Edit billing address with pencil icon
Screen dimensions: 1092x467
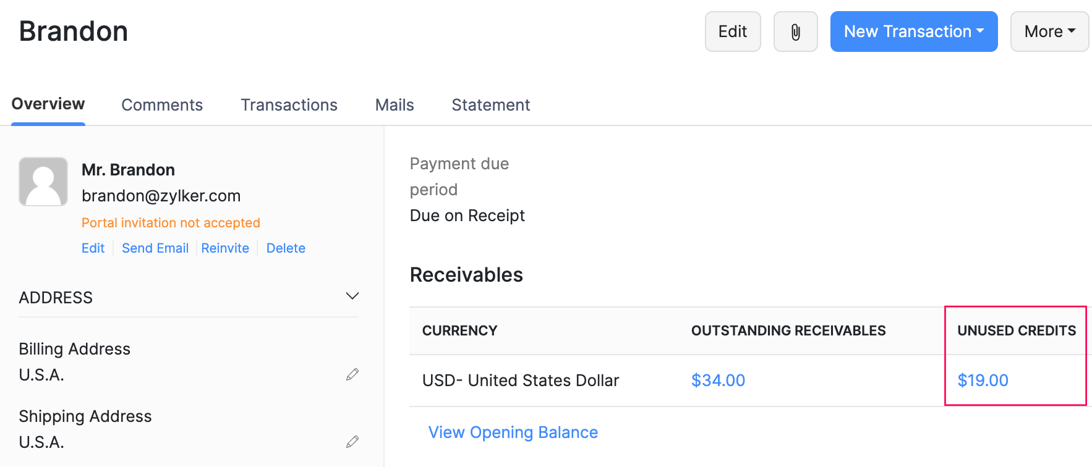tap(352, 374)
